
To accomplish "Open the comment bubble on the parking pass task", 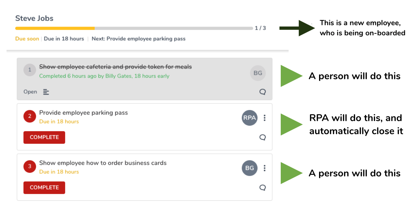I will point(262,137).
